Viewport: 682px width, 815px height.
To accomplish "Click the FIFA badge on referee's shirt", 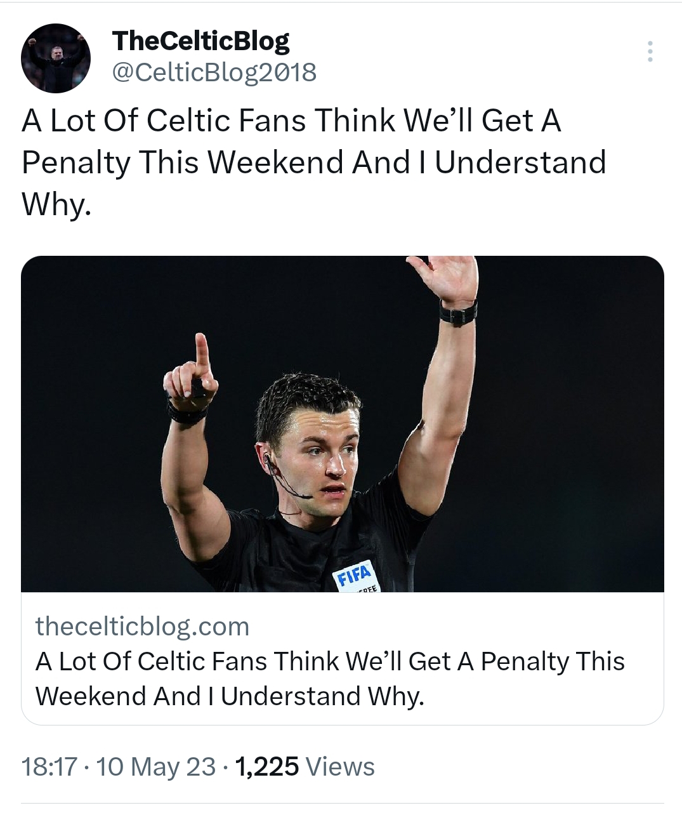I will tap(355, 576).
